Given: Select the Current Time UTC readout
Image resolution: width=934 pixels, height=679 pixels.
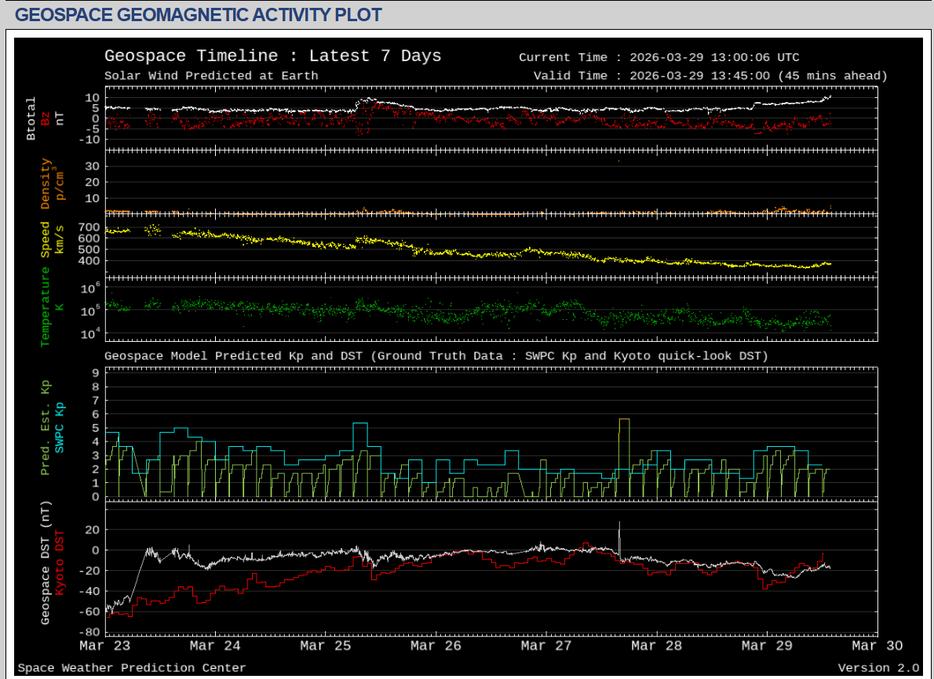Looking at the screenshot, I should click(659, 57).
